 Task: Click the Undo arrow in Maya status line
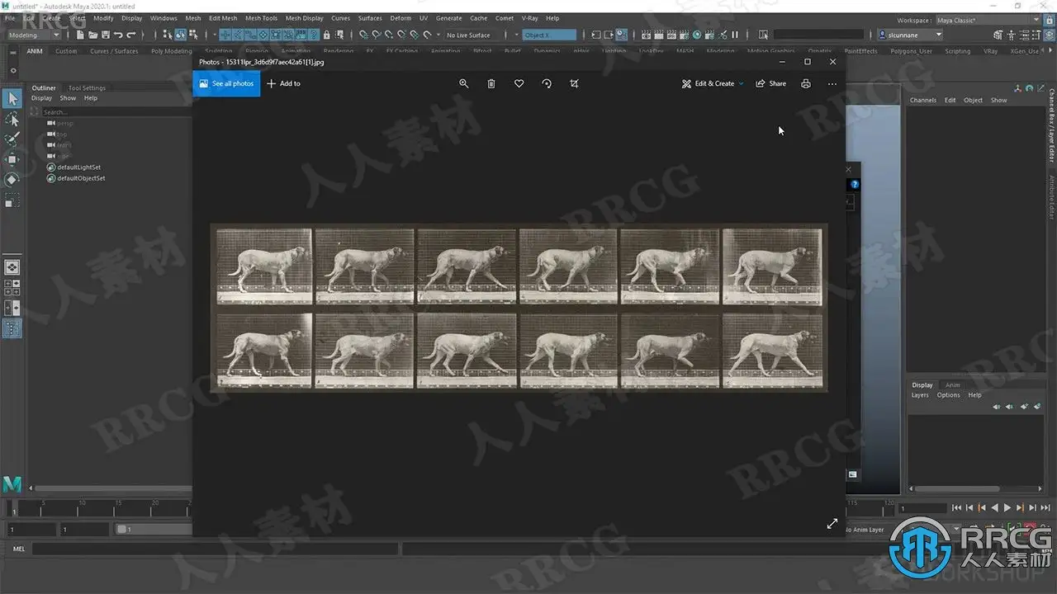point(118,35)
